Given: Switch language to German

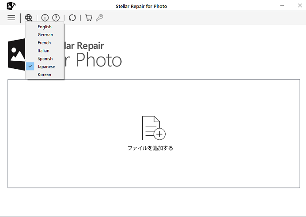Looking at the screenshot, I should coord(45,35).
